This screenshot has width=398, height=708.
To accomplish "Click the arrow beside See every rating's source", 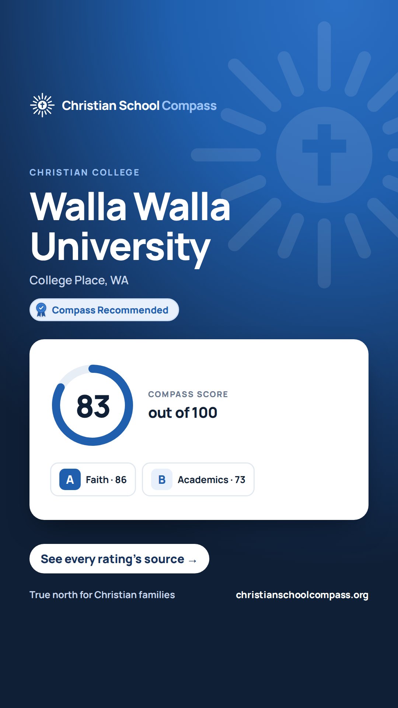I will [192, 560].
